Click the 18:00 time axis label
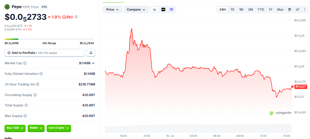This screenshot has height=139, width=310. (x=123, y=136)
